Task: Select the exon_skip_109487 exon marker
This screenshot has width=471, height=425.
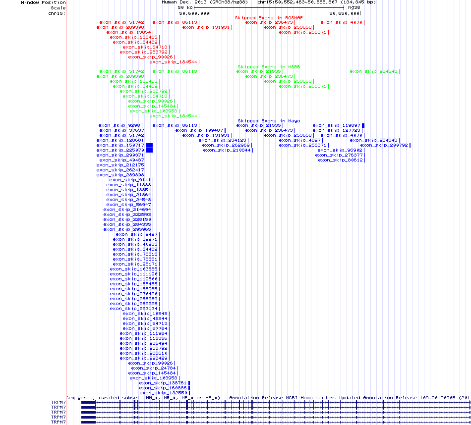Action: (x=225, y=130)
